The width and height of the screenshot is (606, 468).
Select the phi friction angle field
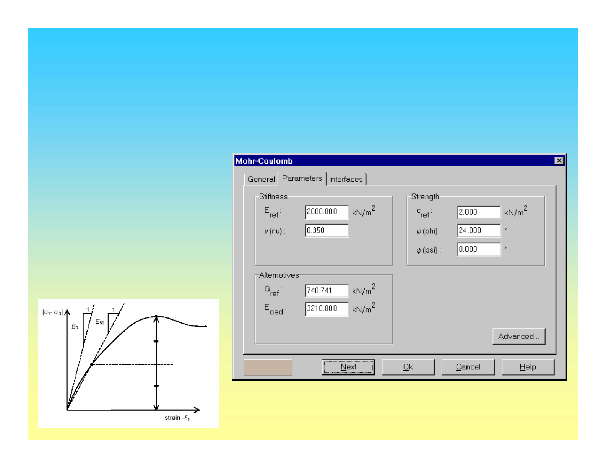coord(479,231)
